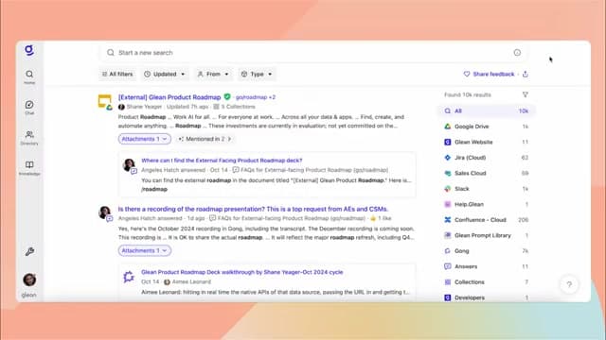Click Angeles Hatch avatar on recording question
606x340 pixels.
tap(104, 212)
